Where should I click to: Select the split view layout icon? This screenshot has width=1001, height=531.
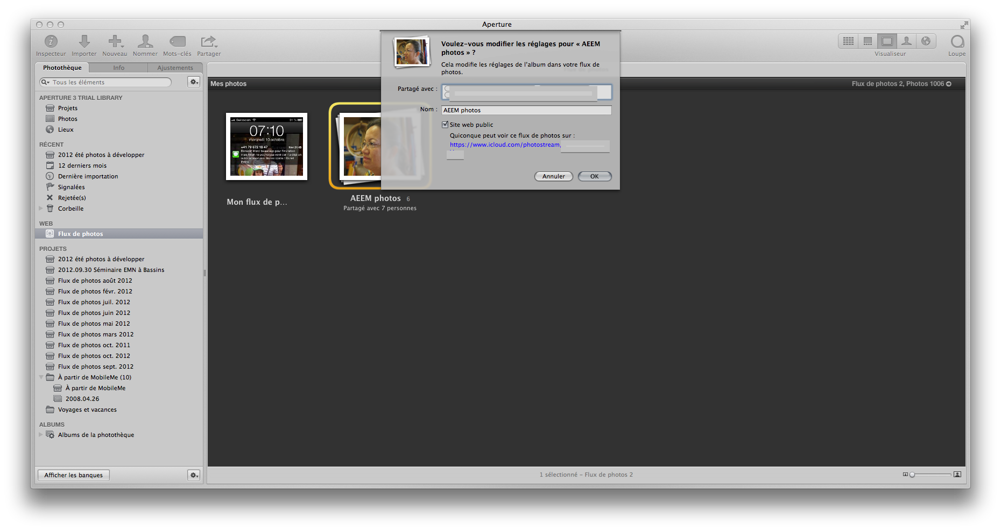coord(868,41)
